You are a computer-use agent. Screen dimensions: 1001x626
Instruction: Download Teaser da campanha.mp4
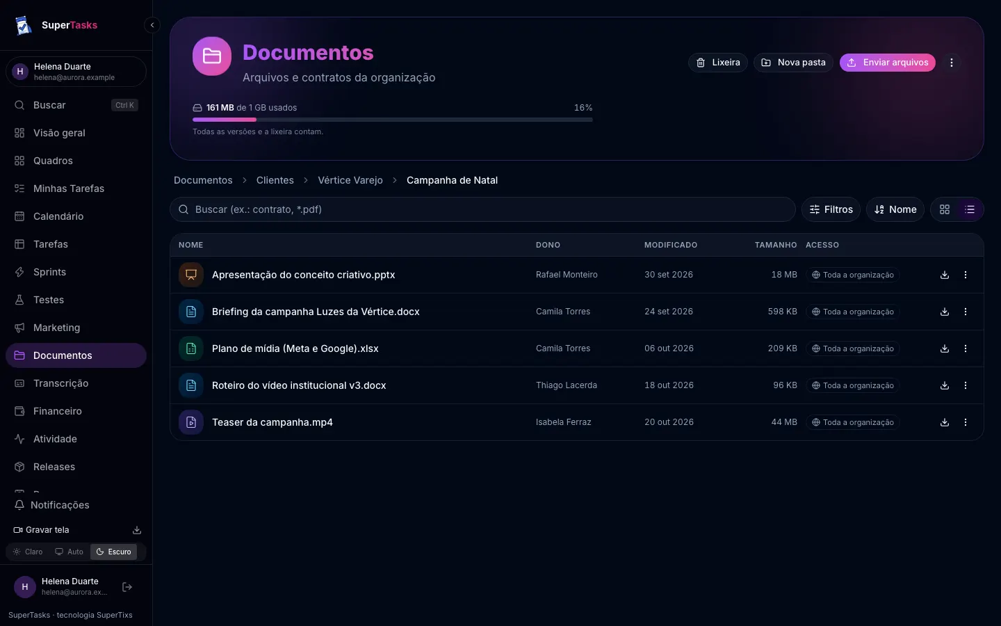click(x=945, y=422)
